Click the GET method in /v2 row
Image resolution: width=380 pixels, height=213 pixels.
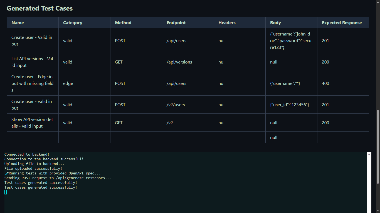coord(136,123)
